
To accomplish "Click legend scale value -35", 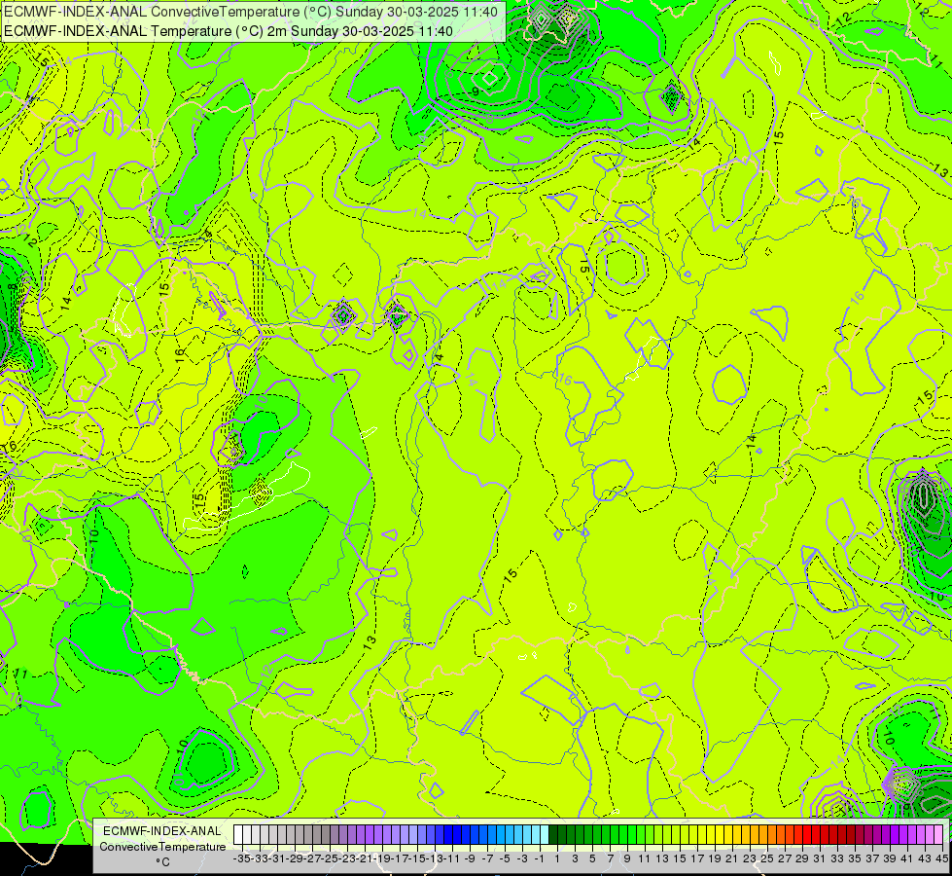I will coord(242,858).
